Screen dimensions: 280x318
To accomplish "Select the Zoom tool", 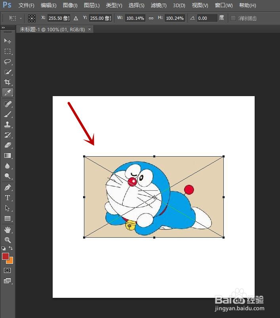I will (x=8, y=240).
